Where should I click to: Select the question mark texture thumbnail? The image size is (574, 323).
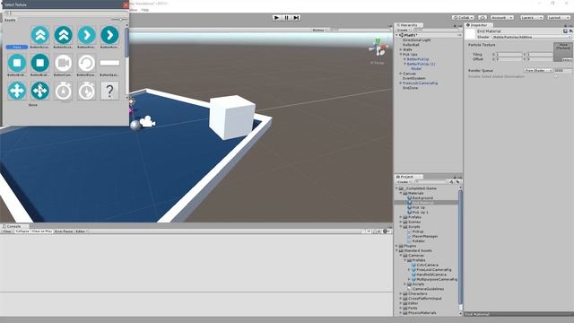pyautogui.click(x=109, y=91)
